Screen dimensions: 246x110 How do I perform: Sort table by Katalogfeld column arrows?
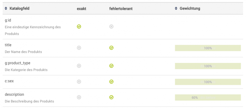pyautogui.click(x=6, y=9)
